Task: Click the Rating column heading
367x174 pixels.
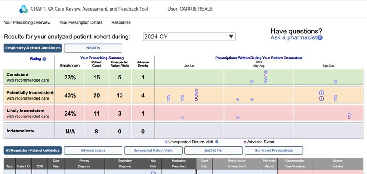Action: click(35, 59)
